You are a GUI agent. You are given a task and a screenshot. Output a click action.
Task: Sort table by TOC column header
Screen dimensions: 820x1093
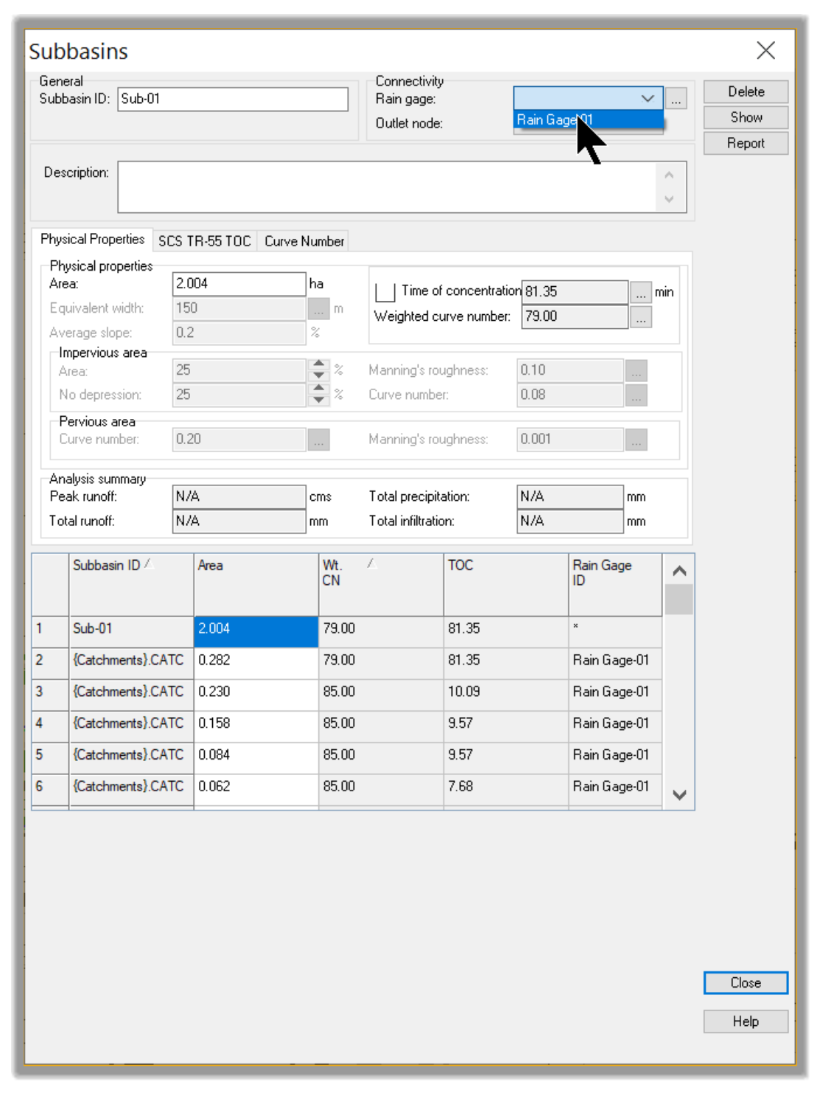tap(506, 585)
